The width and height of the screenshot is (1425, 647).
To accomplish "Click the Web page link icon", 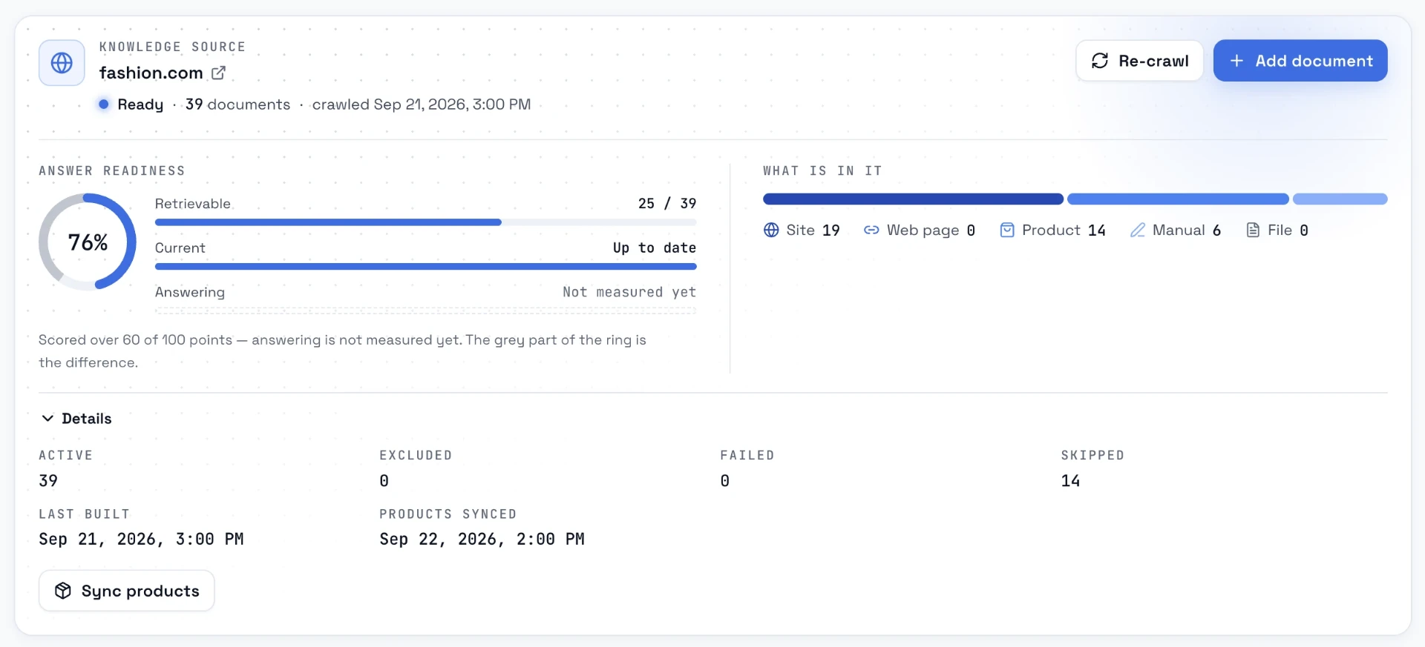I will point(871,230).
